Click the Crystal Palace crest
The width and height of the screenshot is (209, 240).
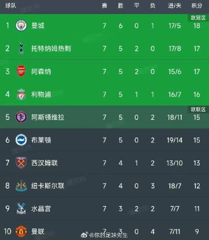pos(21,209)
